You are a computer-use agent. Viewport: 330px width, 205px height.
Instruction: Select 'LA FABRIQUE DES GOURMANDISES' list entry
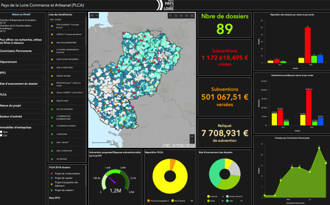67,118
